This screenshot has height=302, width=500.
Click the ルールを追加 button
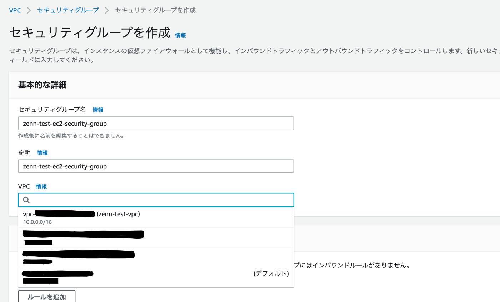pos(47,297)
